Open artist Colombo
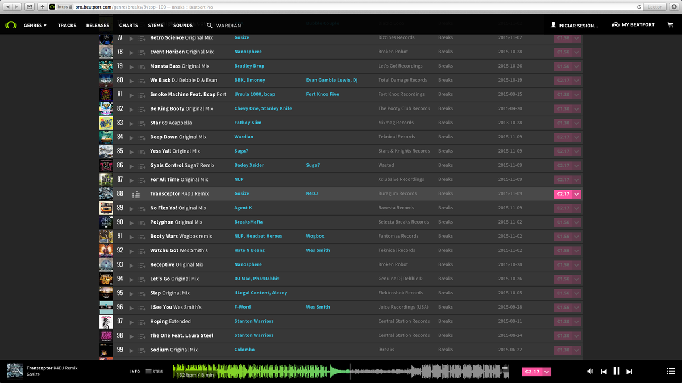 244,350
